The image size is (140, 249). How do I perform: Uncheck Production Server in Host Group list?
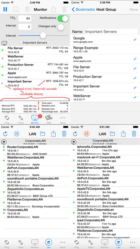(135, 78)
